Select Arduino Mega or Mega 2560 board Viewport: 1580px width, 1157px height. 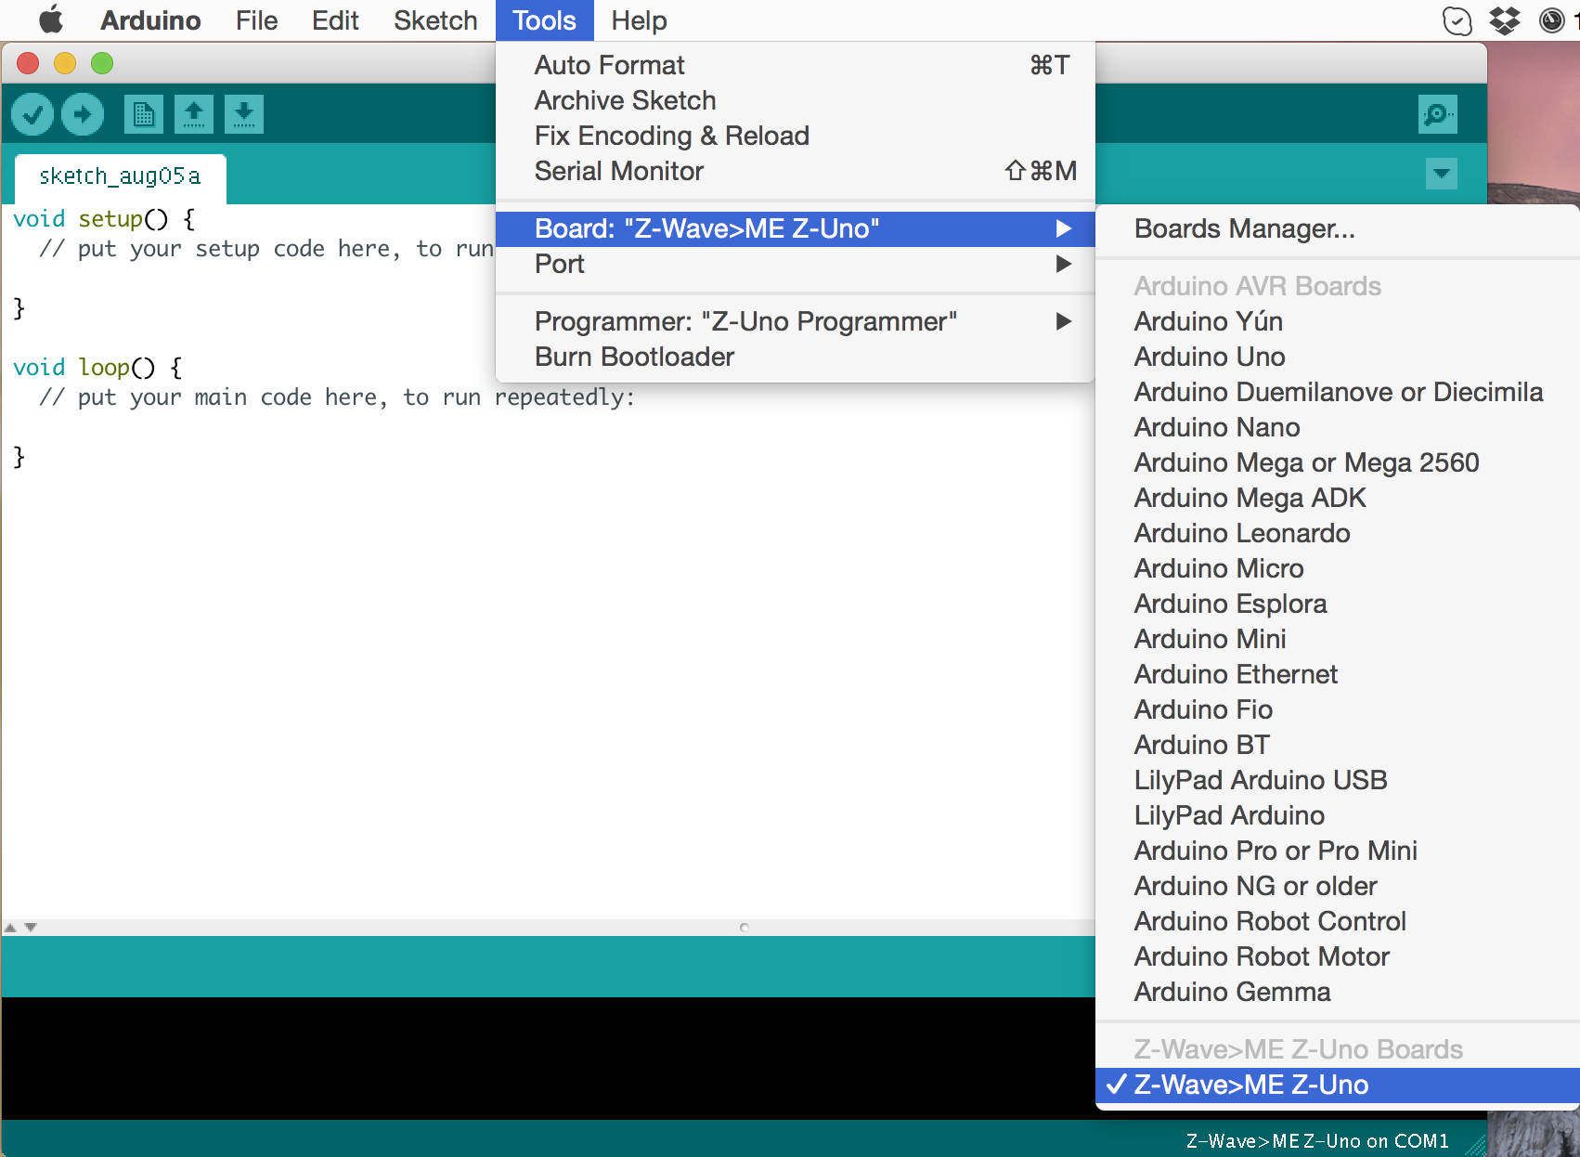point(1338,463)
